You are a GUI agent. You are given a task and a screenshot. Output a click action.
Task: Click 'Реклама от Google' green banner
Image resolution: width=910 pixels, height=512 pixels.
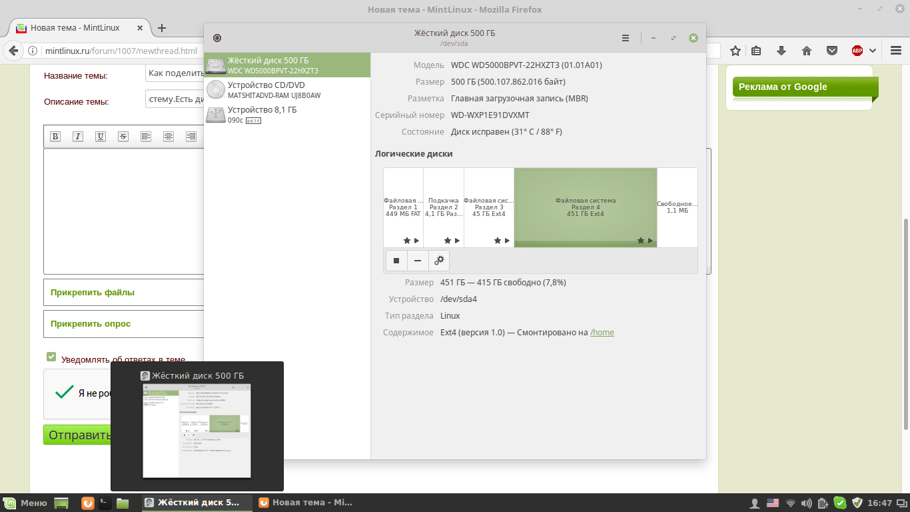coord(805,87)
